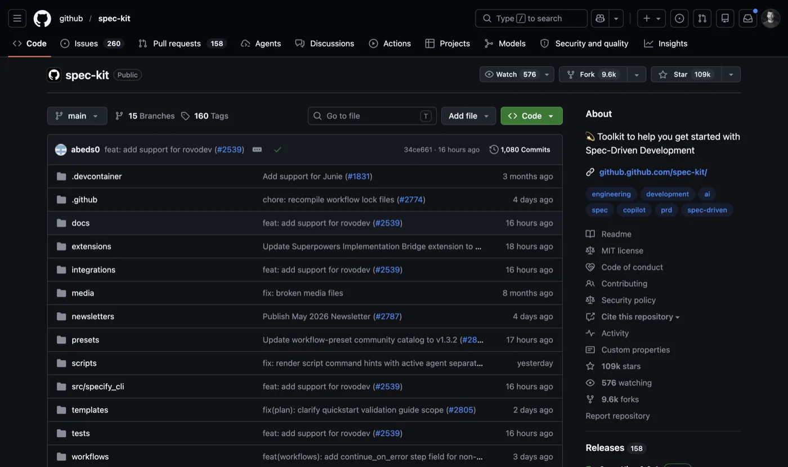Click the abeds0 author avatar

tap(61, 150)
